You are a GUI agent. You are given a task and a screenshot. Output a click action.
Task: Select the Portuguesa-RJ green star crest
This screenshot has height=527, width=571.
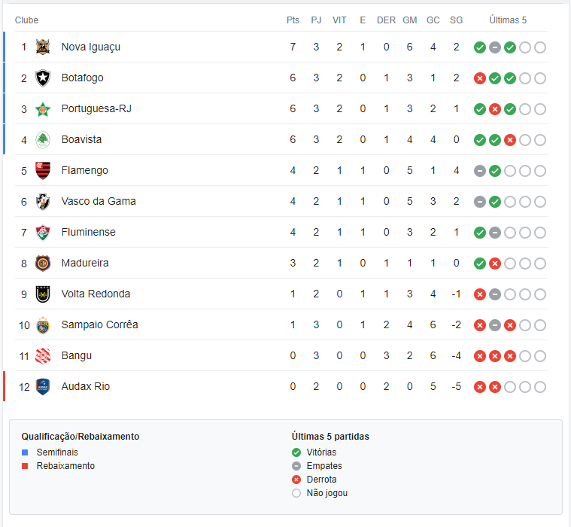pos(43,109)
